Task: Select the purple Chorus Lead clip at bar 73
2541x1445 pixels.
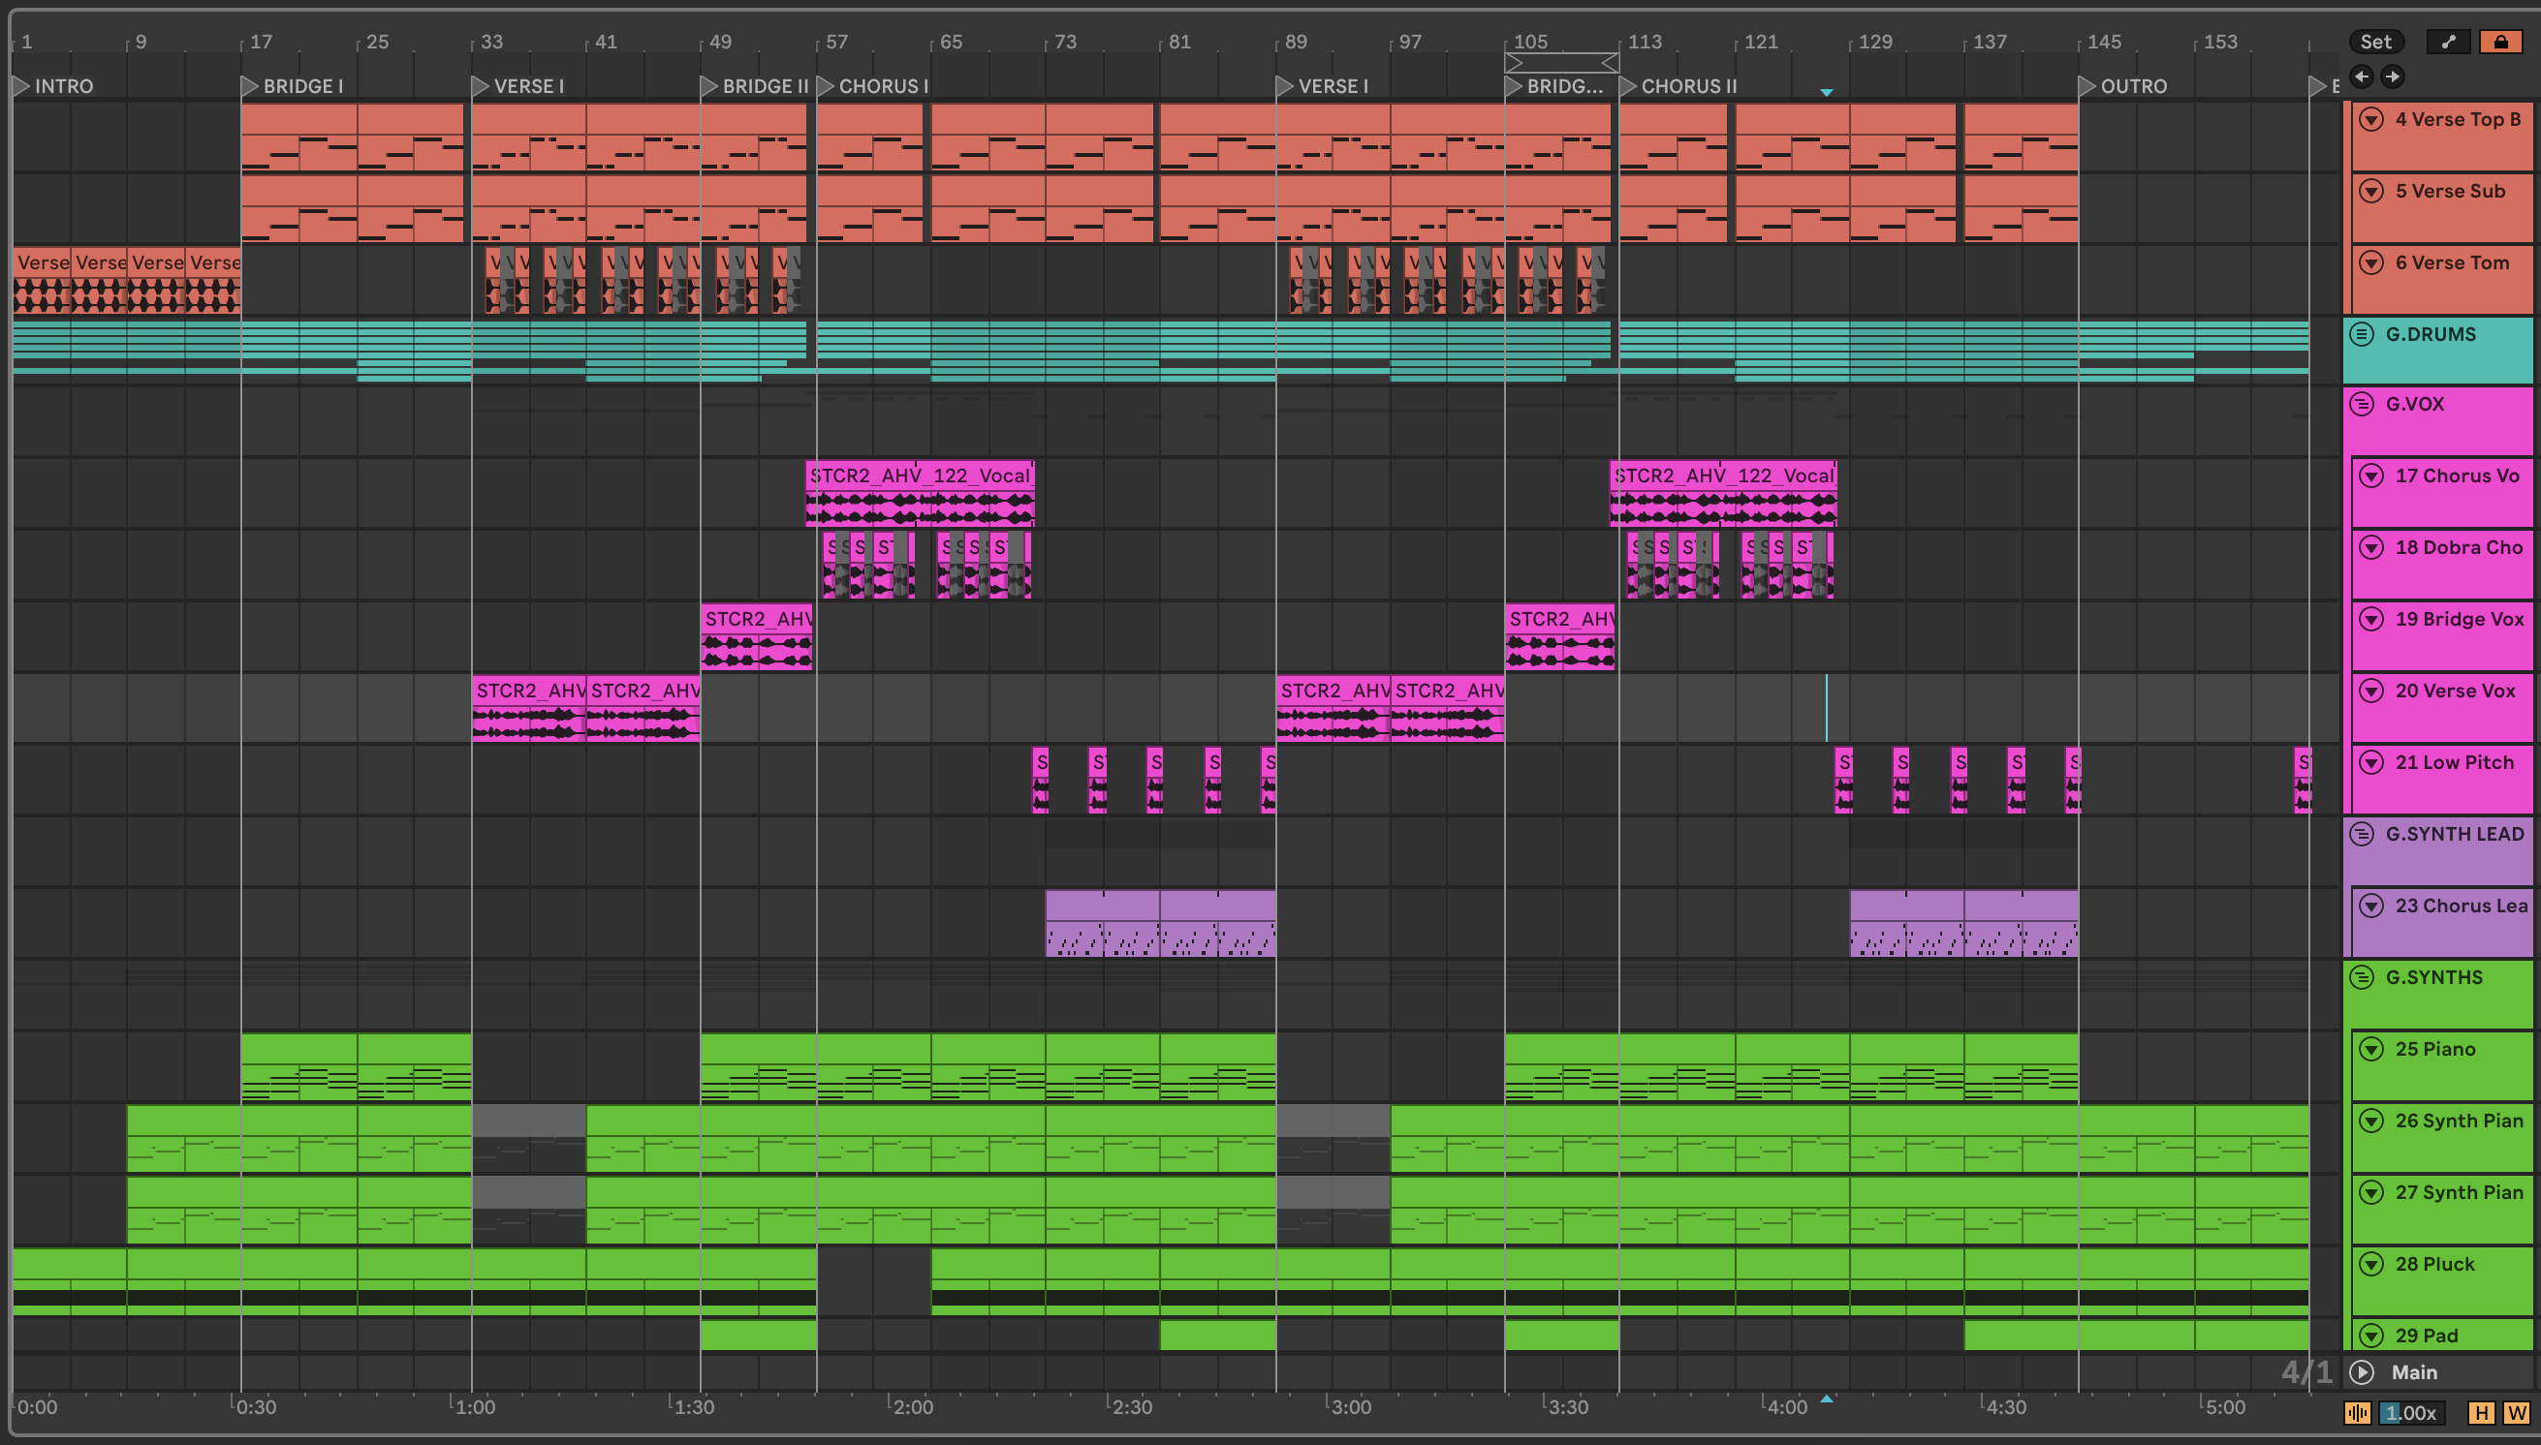Action: (1102, 923)
